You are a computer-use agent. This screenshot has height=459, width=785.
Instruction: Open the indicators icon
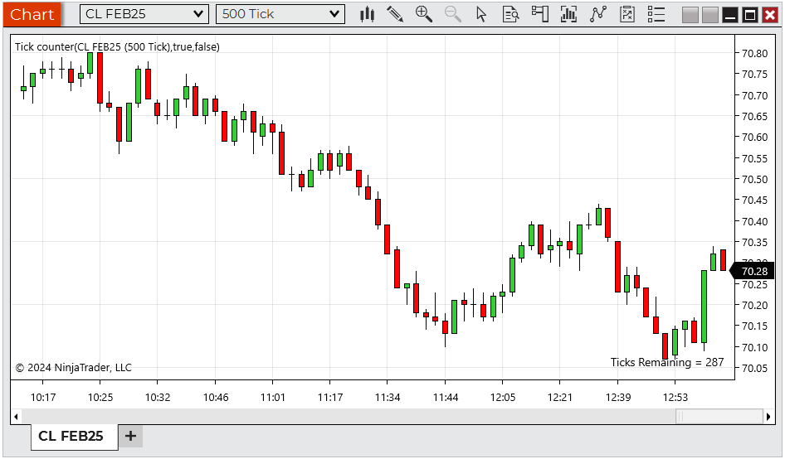(568, 14)
